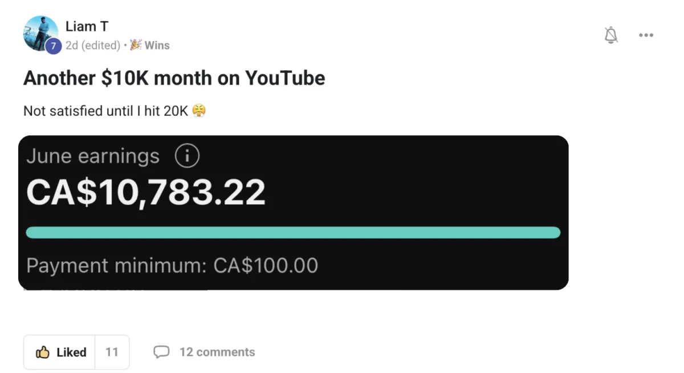684x373 pixels.
Task: Click the Payment minimum CA$100.00 text
Action: [x=172, y=266]
